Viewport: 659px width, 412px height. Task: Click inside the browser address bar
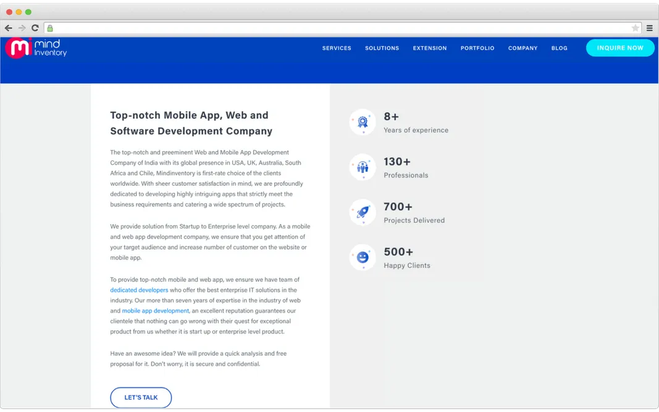(309, 28)
